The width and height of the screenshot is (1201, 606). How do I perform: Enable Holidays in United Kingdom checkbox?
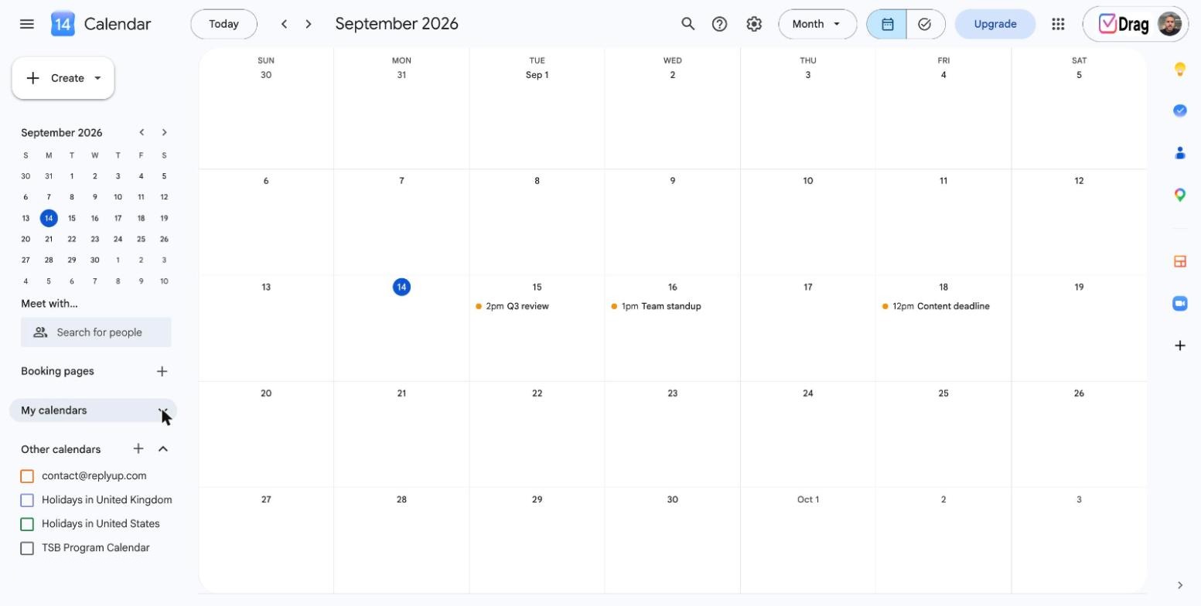click(x=27, y=500)
